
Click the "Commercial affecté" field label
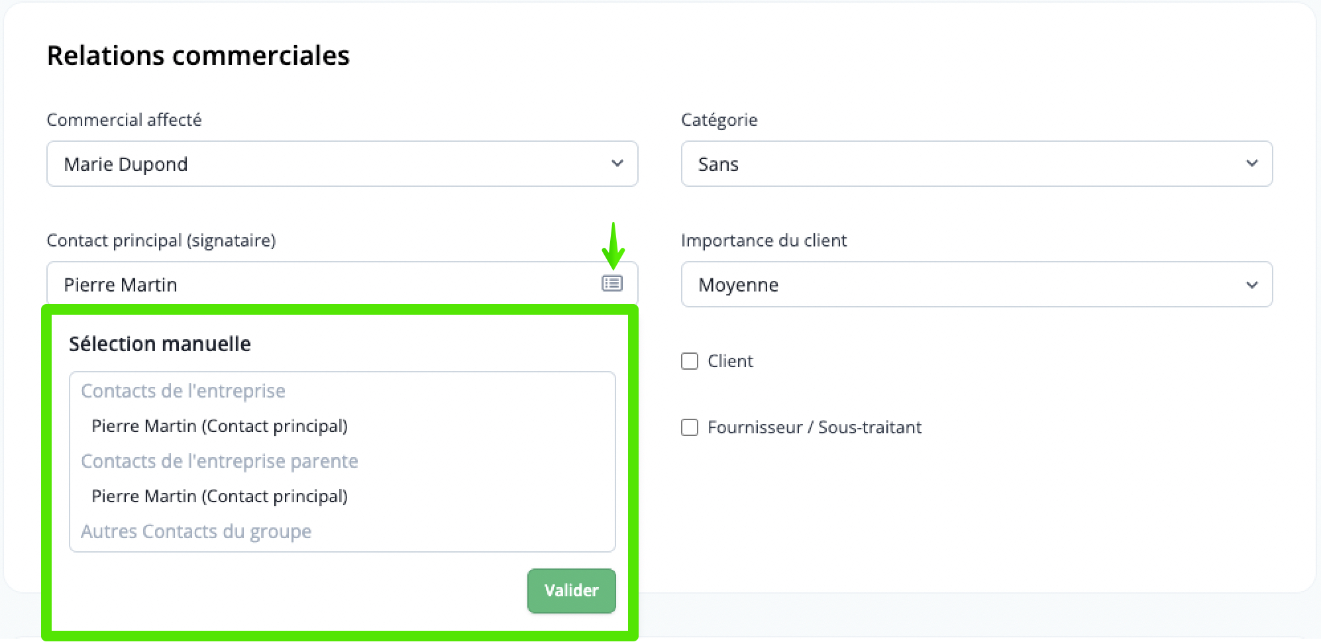pos(124,120)
